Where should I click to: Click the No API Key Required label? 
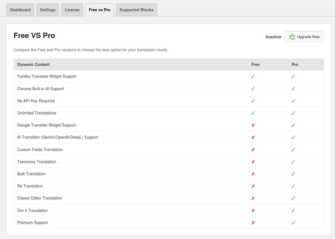click(36, 101)
